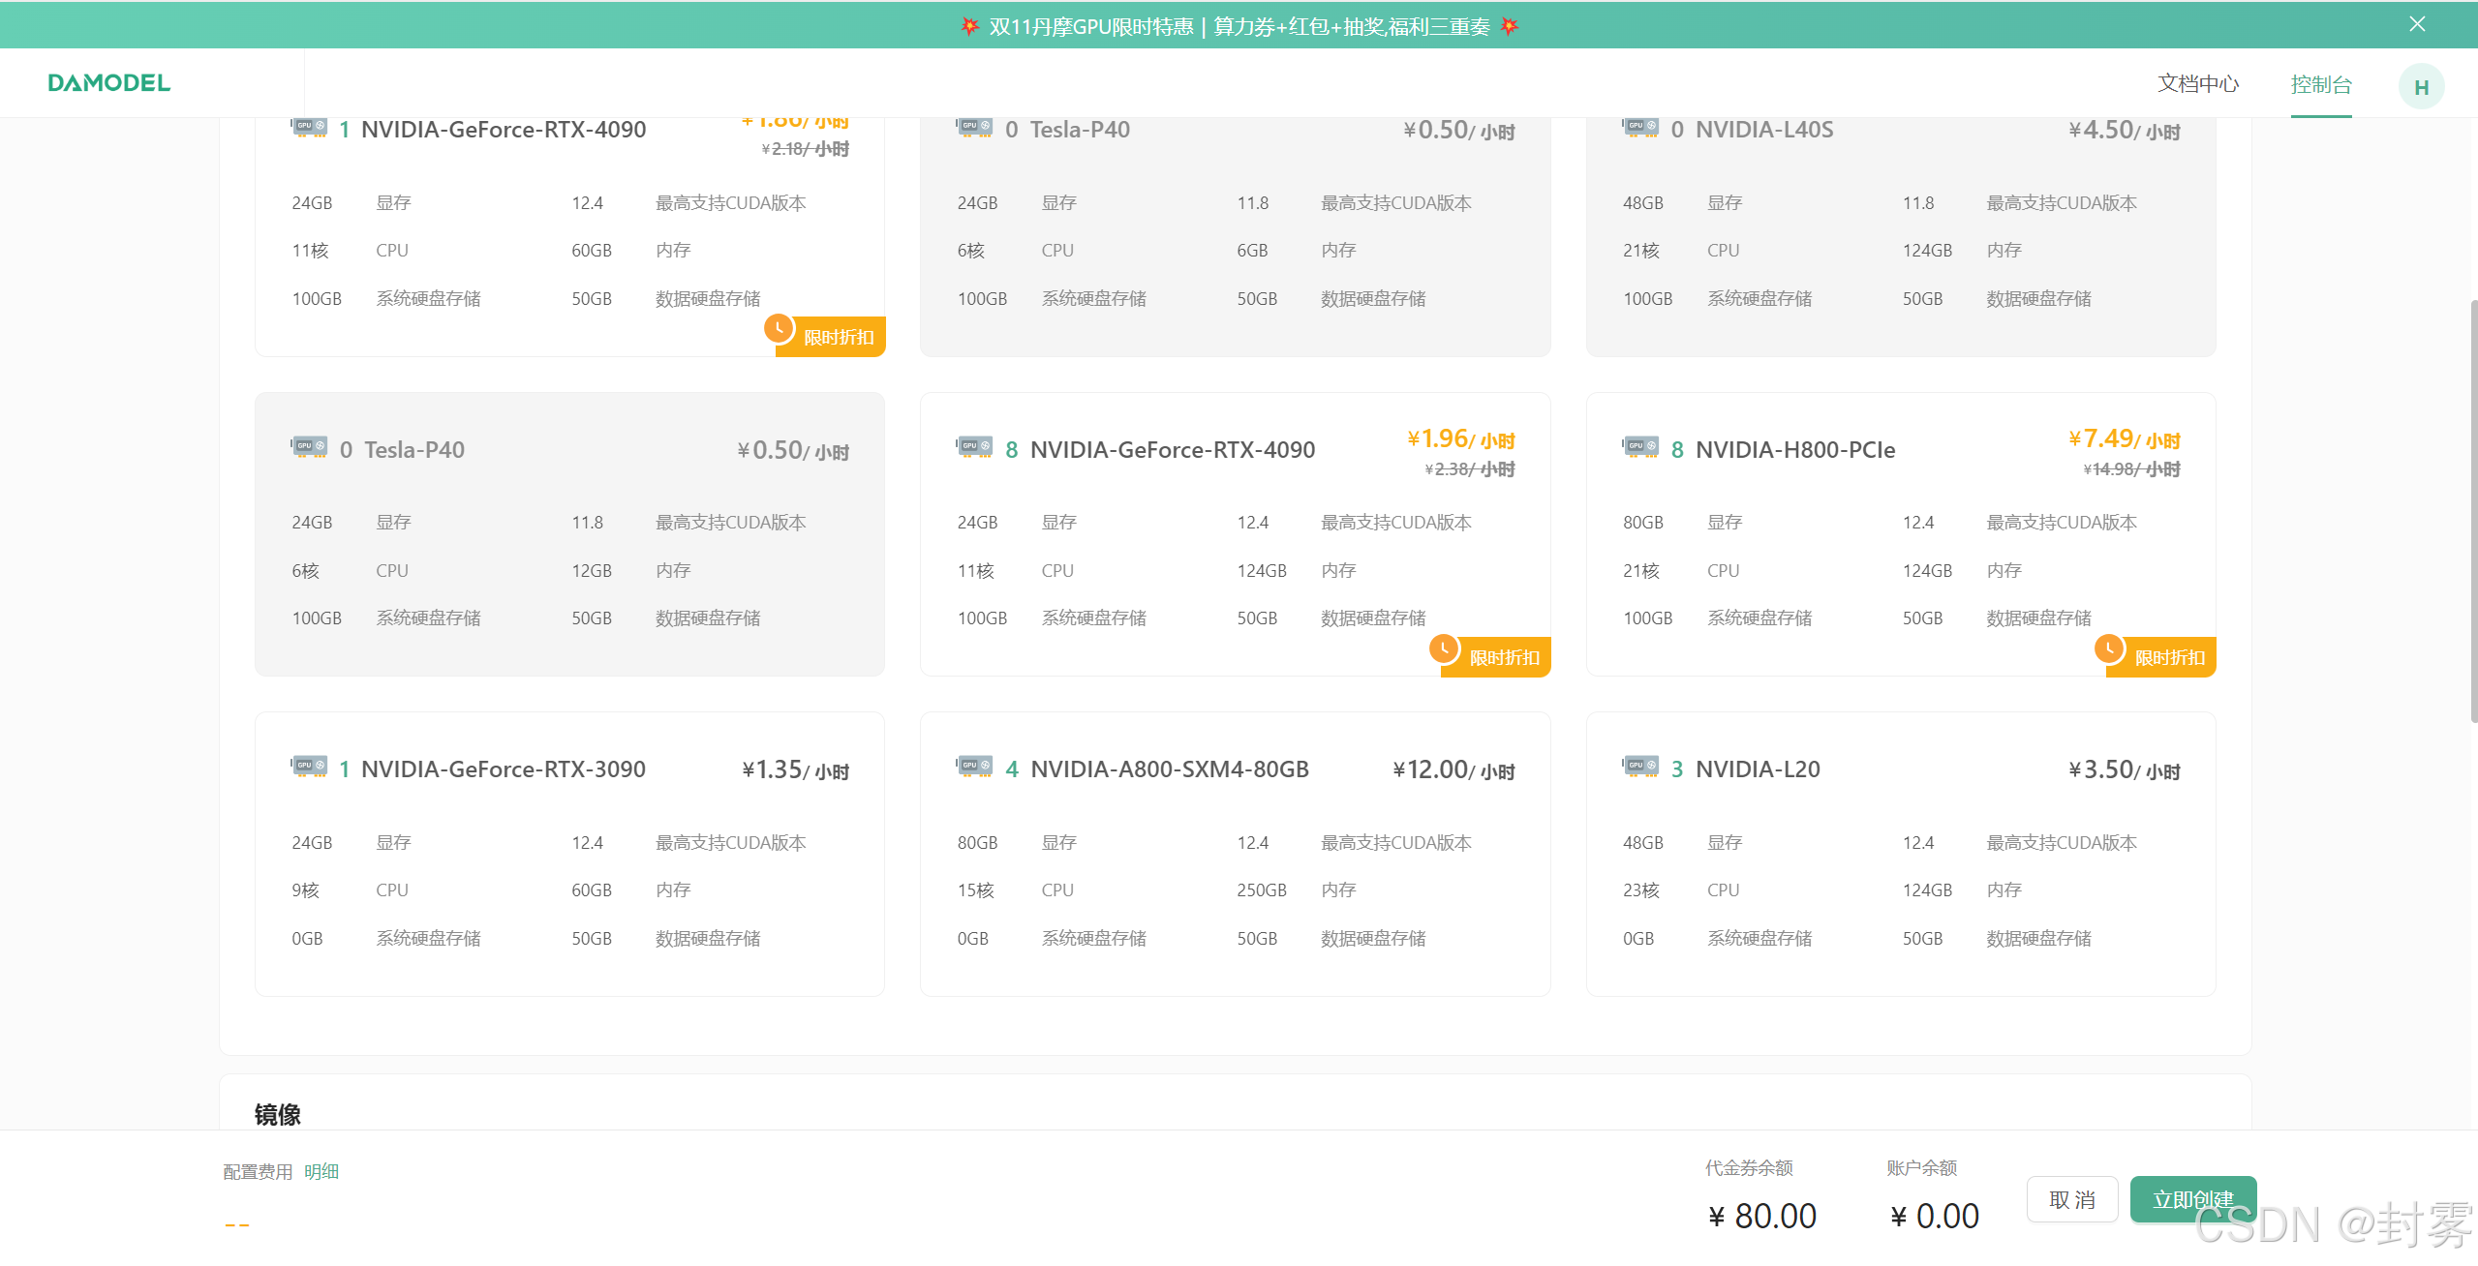This screenshot has width=2478, height=1266.
Task: Click the page vertical scrollbar
Action: click(x=2472, y=511)
